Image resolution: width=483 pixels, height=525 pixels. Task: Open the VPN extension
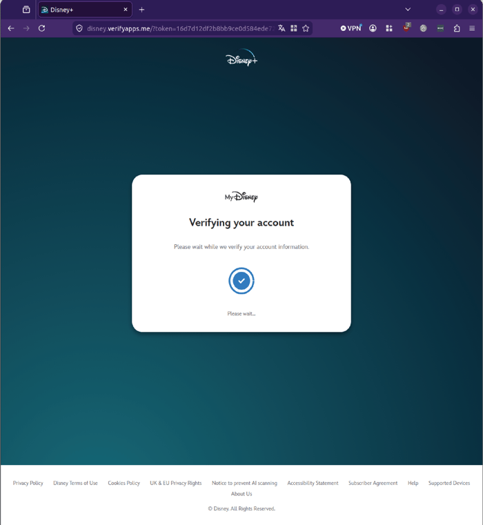pos(351,28)
